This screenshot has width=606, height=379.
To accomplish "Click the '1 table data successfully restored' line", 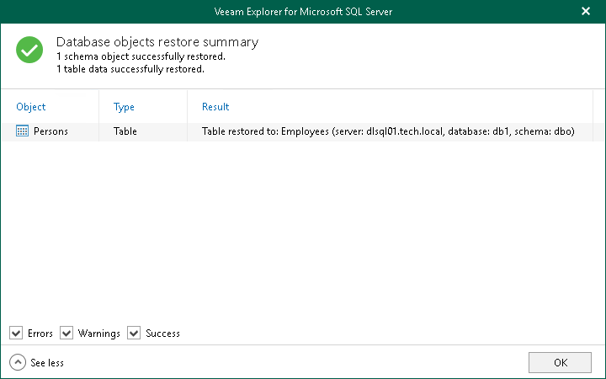I will [130, 69].
